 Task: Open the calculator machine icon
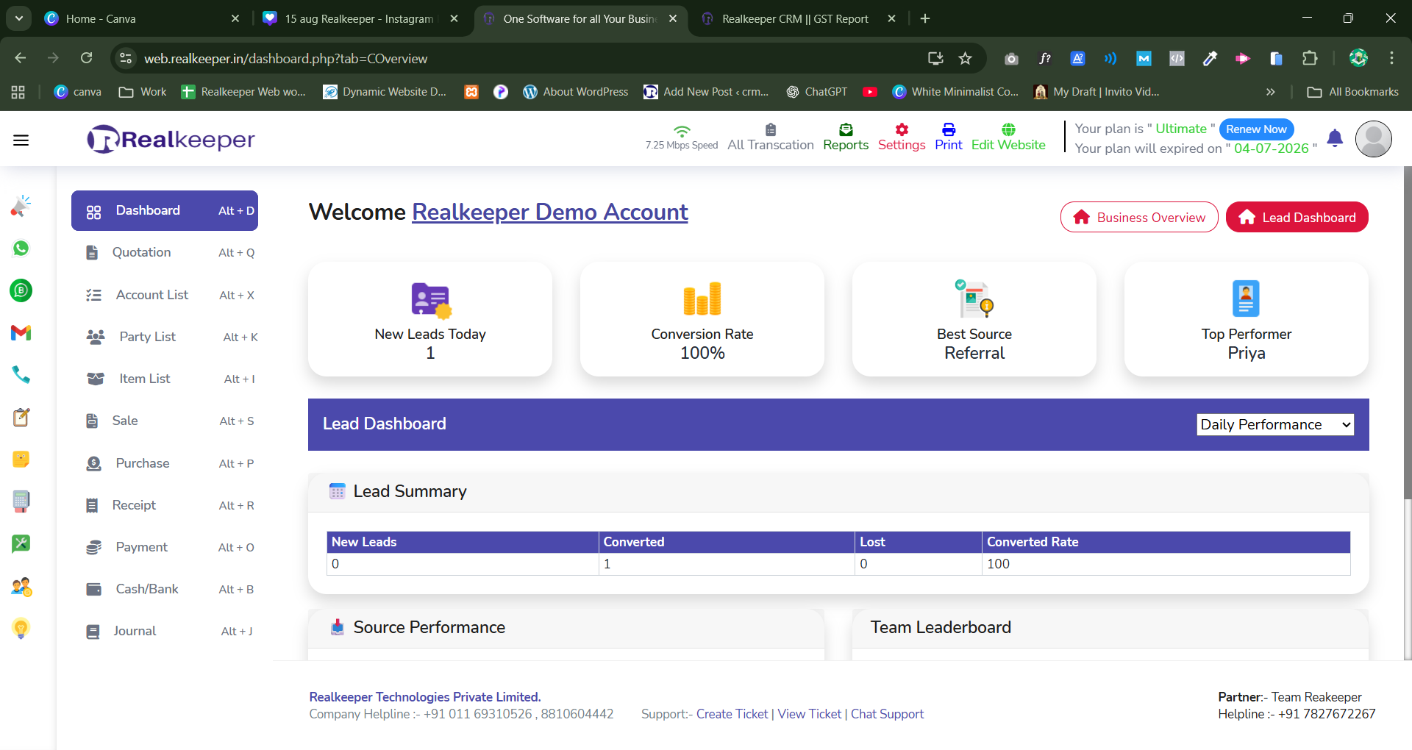[21, 501]
